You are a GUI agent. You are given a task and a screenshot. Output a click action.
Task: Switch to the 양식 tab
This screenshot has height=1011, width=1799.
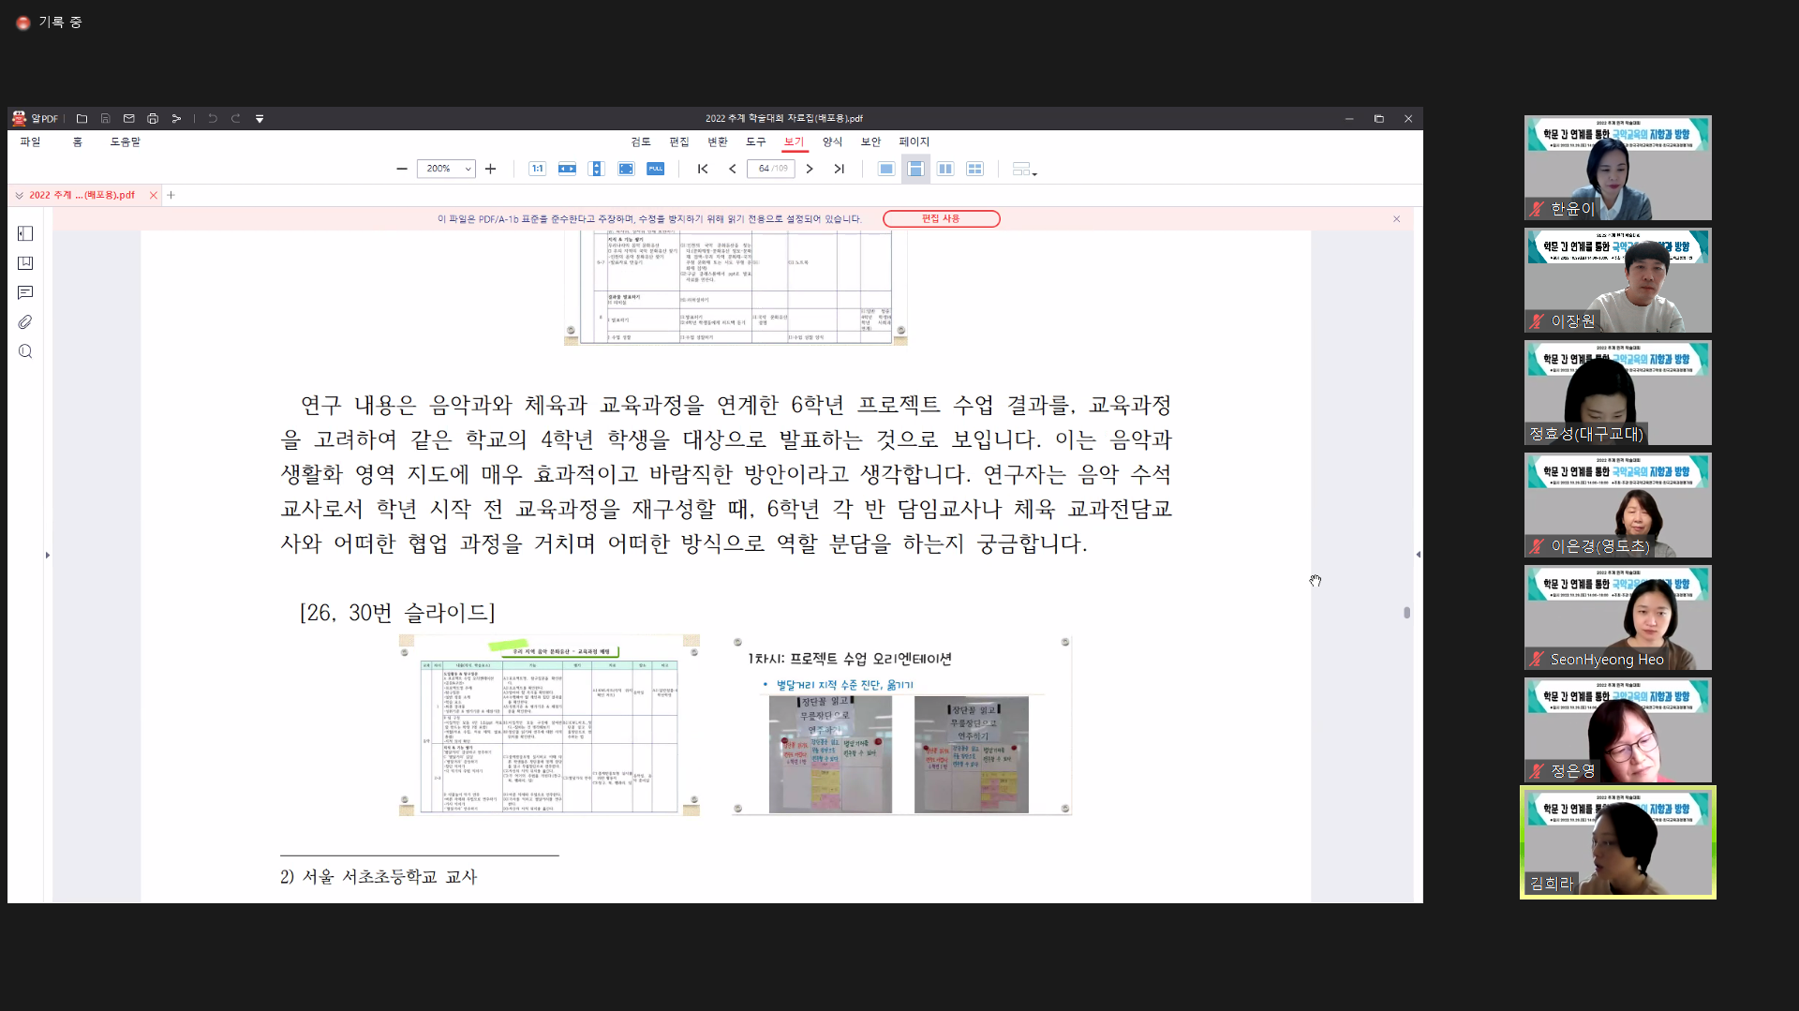pyautogui.click(x=833, y=142)
